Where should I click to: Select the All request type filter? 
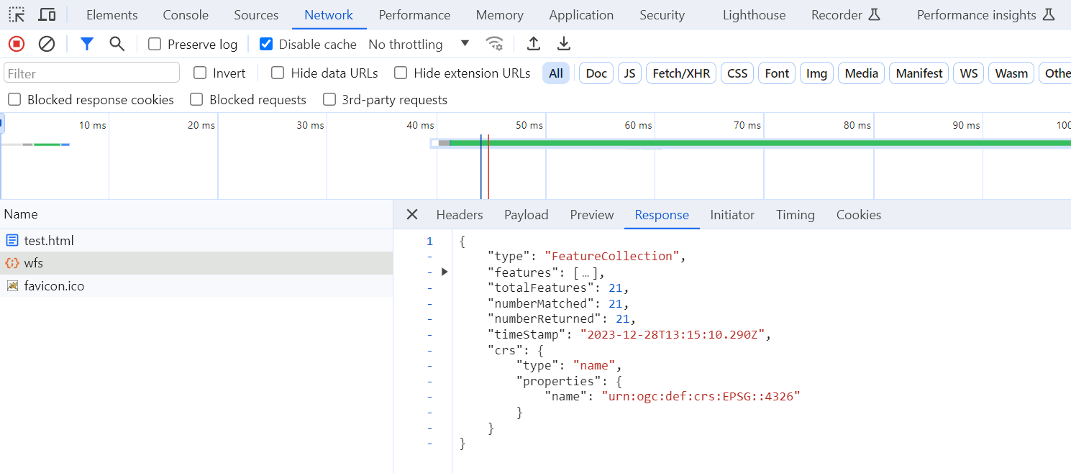[556, 73]
